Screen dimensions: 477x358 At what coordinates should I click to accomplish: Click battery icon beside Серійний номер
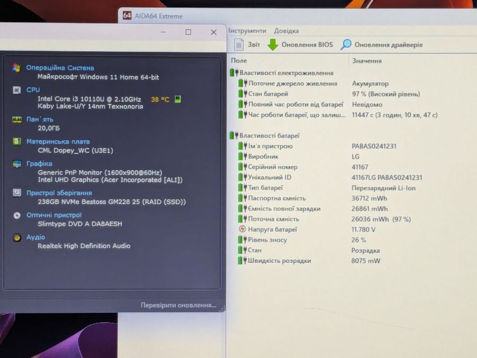(x=242, y=167)
